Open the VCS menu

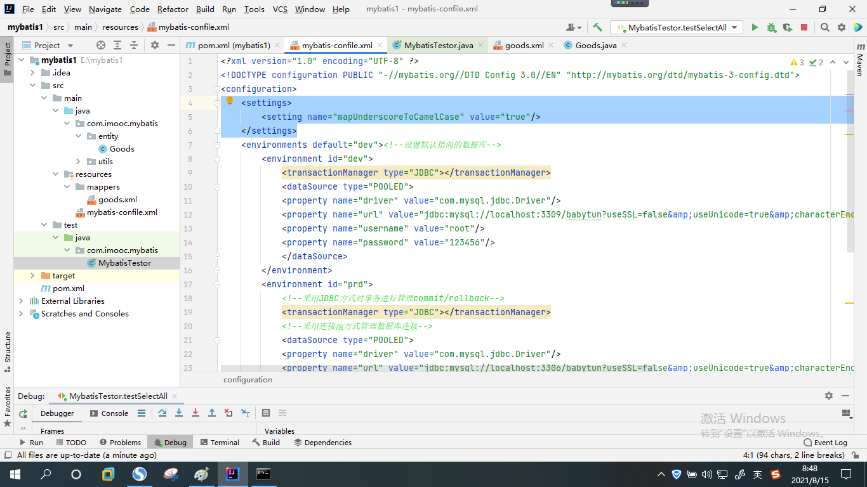point(280,9)
